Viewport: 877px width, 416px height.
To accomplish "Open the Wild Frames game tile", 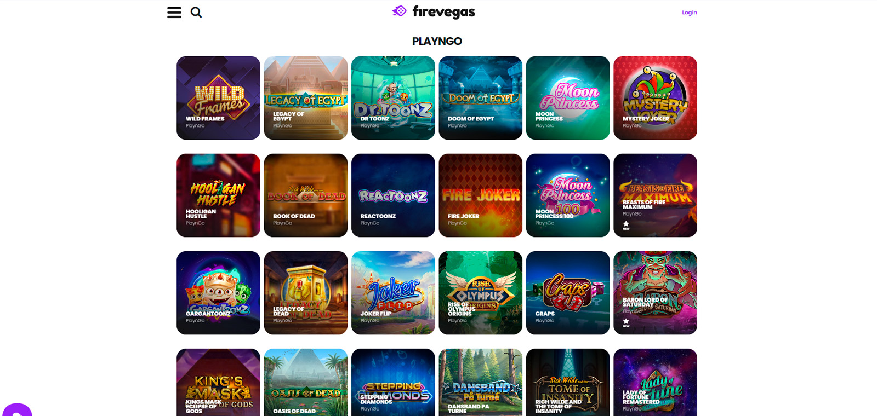I will (x=218, y=98).
